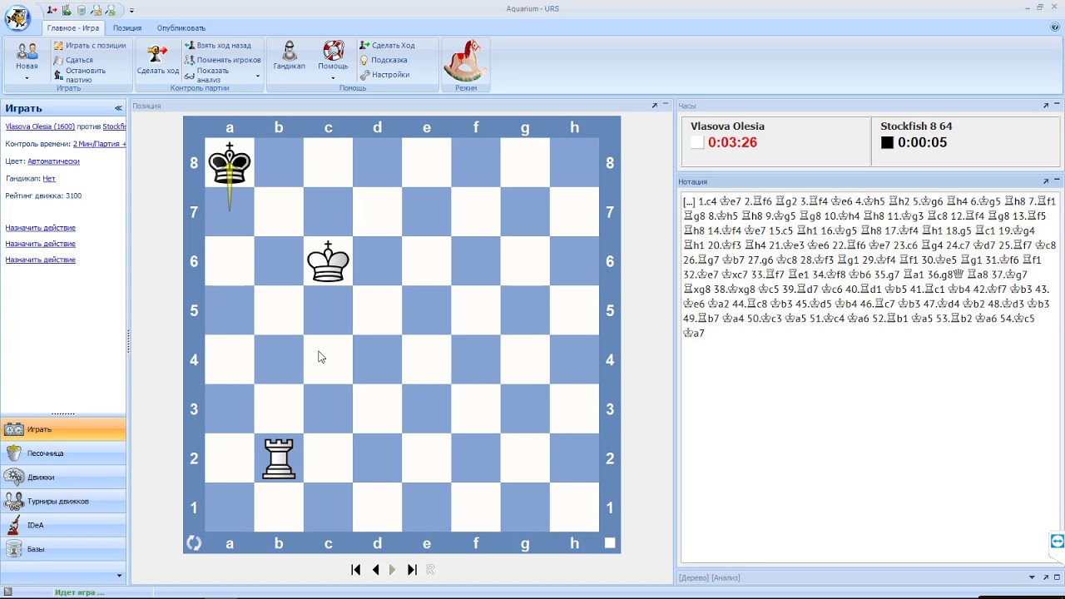
Task: Select Играть in the navigation pane
Action: [63, 429]
